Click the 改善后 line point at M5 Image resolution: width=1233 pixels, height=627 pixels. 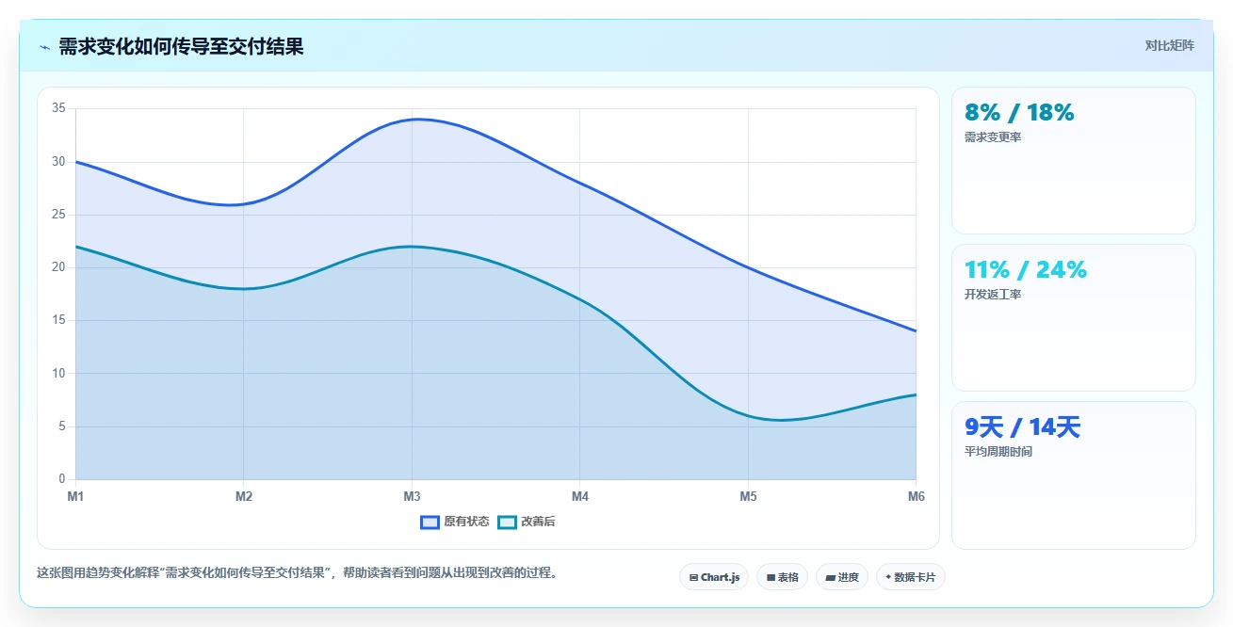748,416
